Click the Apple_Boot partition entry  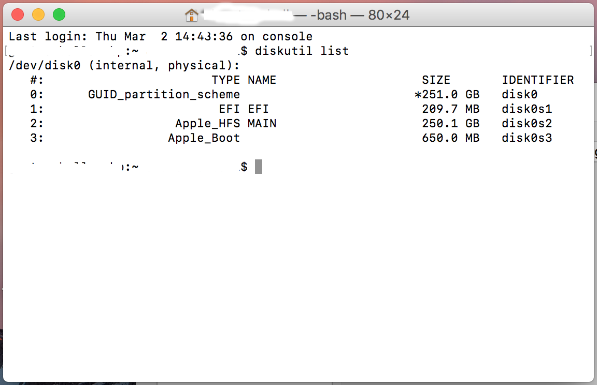pos(203,138)
